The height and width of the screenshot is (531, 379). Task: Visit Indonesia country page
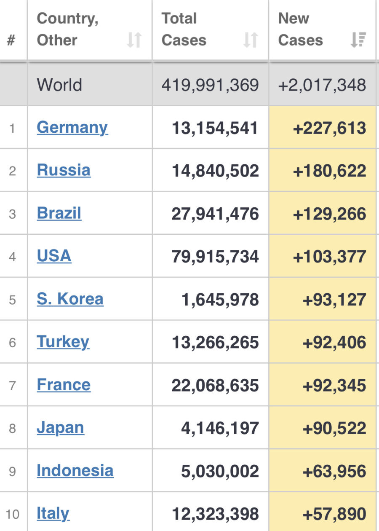75,471
